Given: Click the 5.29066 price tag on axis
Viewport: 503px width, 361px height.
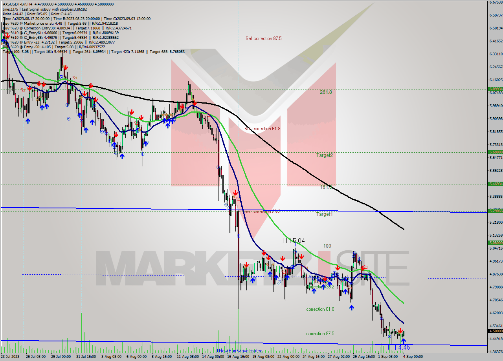Looking at the screenshot, I should [x=495, y=211].
